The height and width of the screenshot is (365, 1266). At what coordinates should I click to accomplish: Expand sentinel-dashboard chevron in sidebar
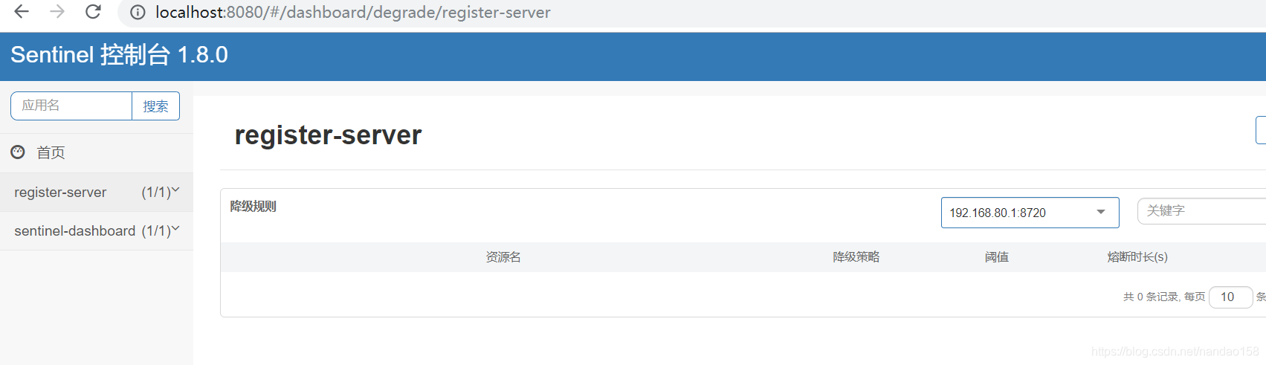pyautogui.click(x=175, y=229)
